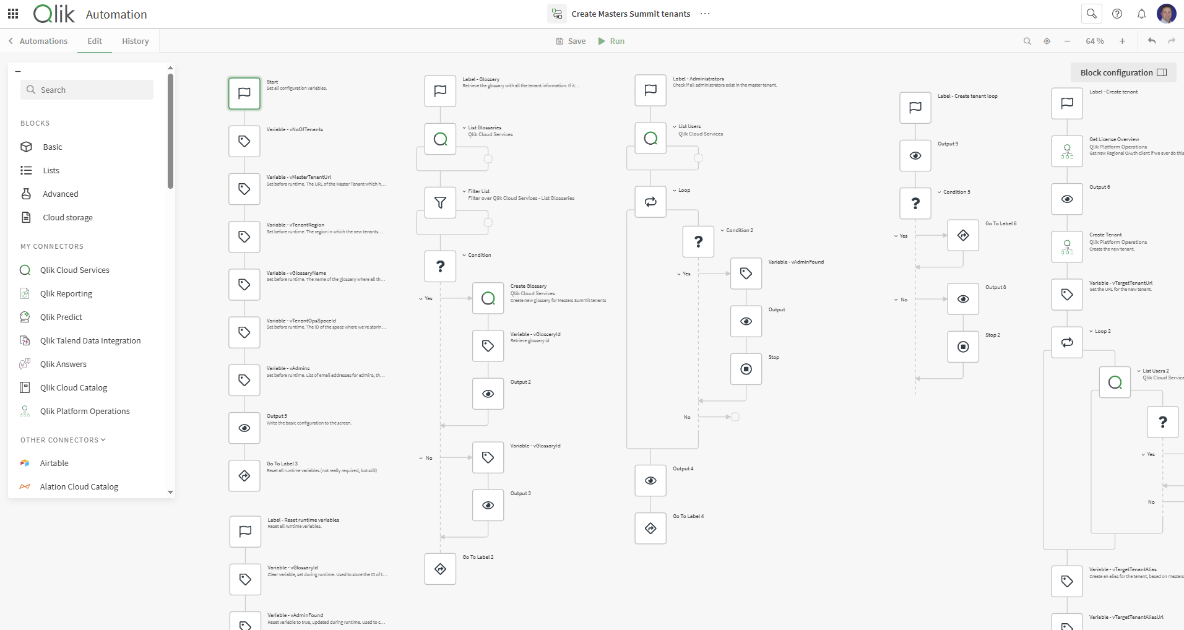Select the Filter List funnel block
The width and height of the screenshot is (1184, 630).
coord(440,202)
